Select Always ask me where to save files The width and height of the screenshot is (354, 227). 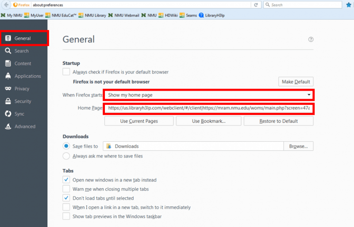66,156
